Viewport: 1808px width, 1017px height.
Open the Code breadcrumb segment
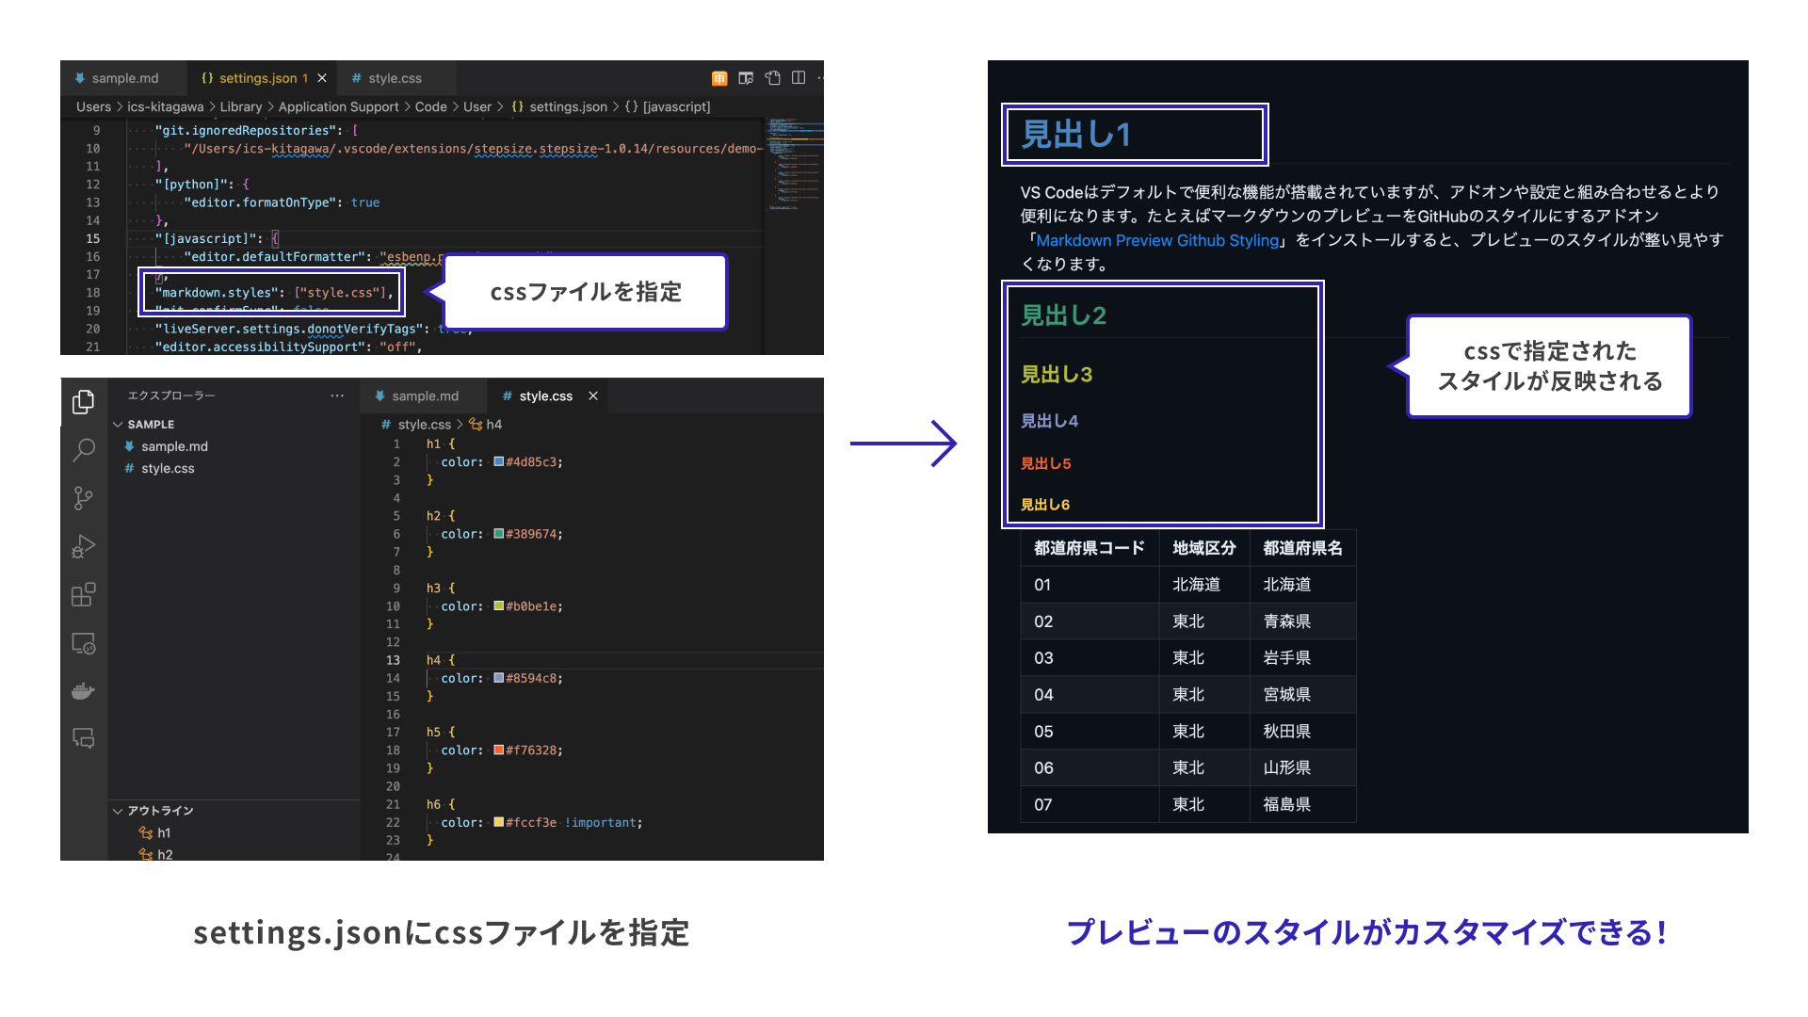click(431, 106)
